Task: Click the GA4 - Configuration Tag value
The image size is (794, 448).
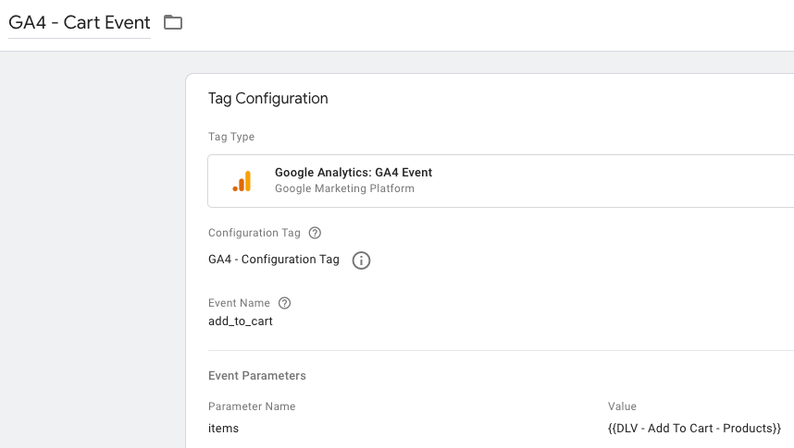Action: point(274,260)
